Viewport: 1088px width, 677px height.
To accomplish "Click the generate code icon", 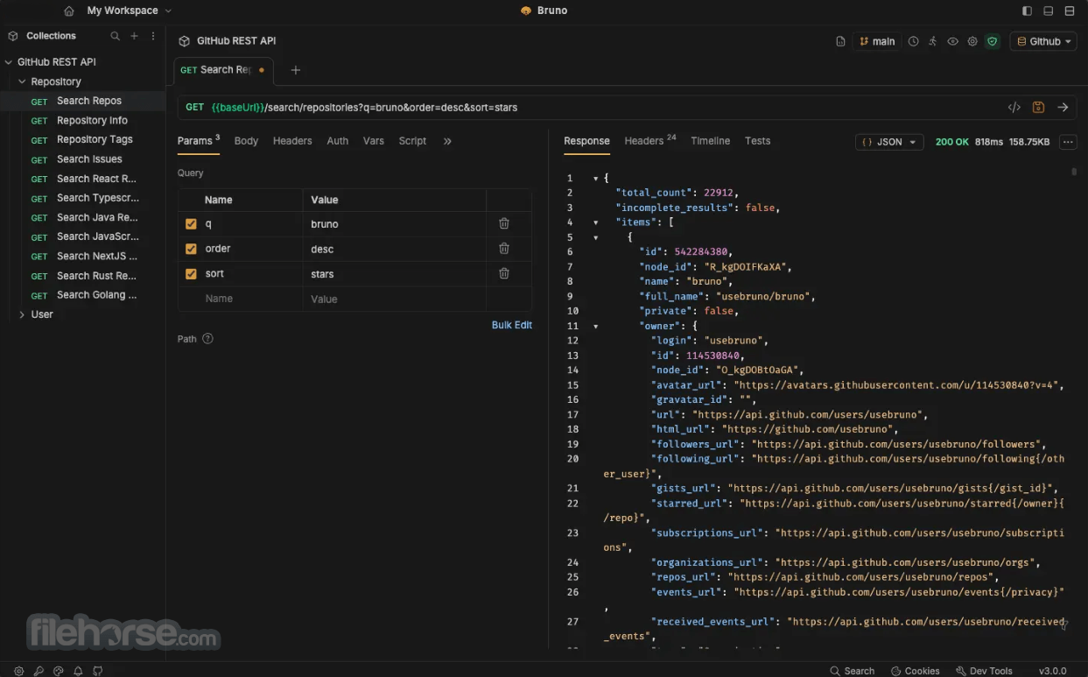I will pos(1014,108).
